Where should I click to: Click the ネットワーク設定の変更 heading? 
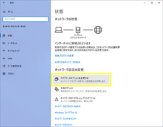click(69, 70)
